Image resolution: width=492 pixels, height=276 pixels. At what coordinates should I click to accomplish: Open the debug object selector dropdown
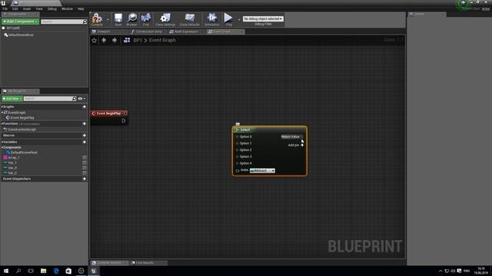coord(263,18)
